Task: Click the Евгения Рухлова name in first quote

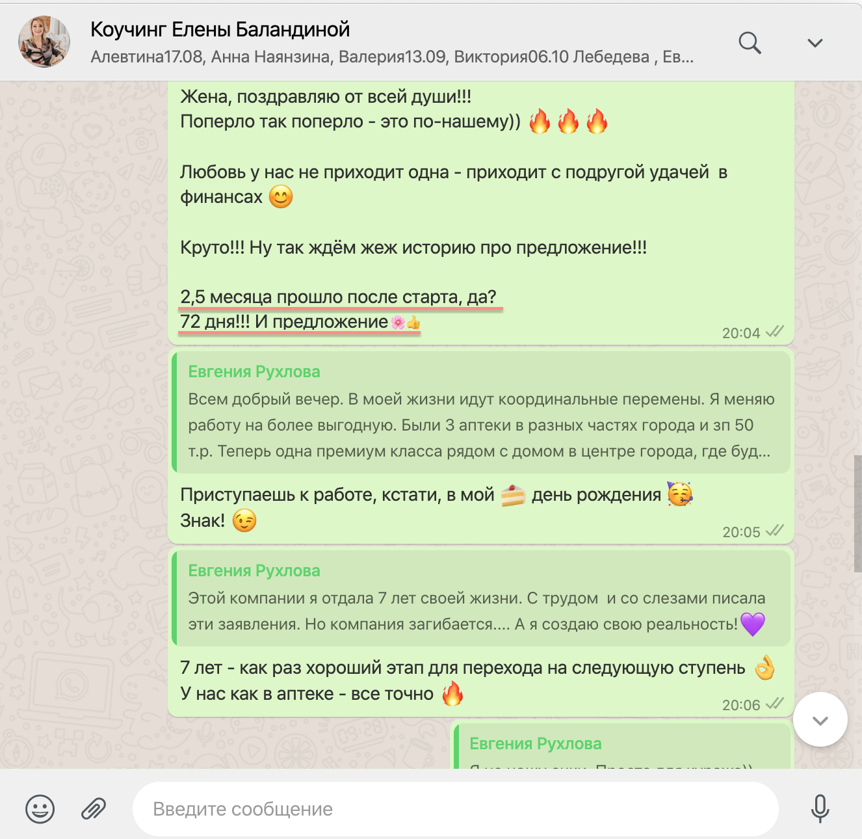Action: coord(254,371)
